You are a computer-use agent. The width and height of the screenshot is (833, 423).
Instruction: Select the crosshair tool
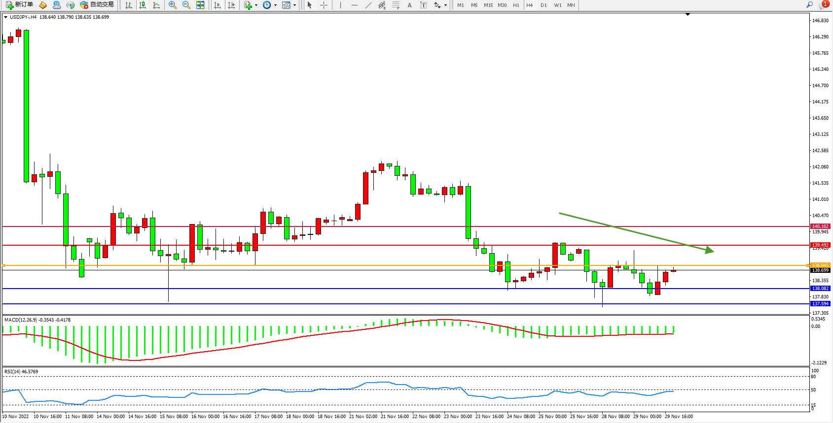(324, 5)
